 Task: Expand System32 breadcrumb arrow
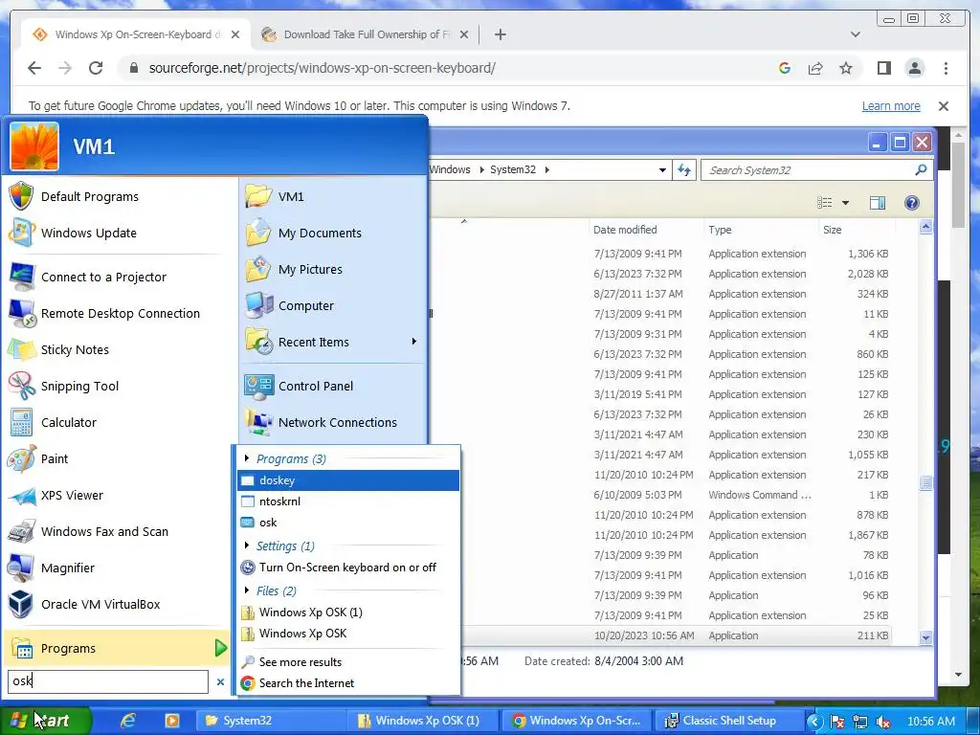click(x=546, y=169)
